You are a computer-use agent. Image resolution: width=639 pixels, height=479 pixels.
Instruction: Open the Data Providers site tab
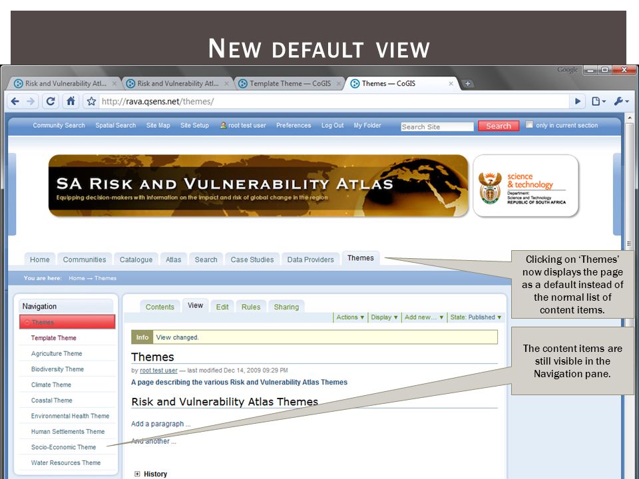[x=311, y=259]
